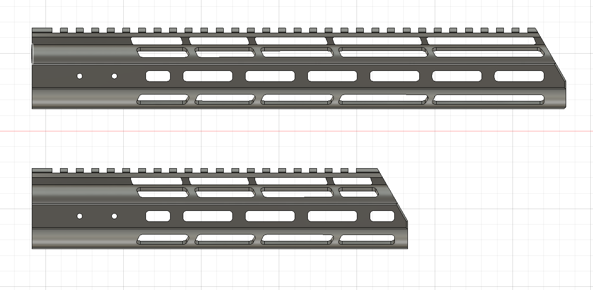Select the right round hole on the short handguard

(114, 216)
